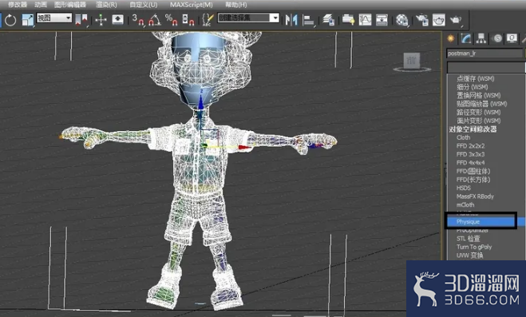The height and width of the screenshot is (317, 526).
Task: Select 点缓存 (WSM) modifier
Action: pyautogui.click(x=476, y=78)
